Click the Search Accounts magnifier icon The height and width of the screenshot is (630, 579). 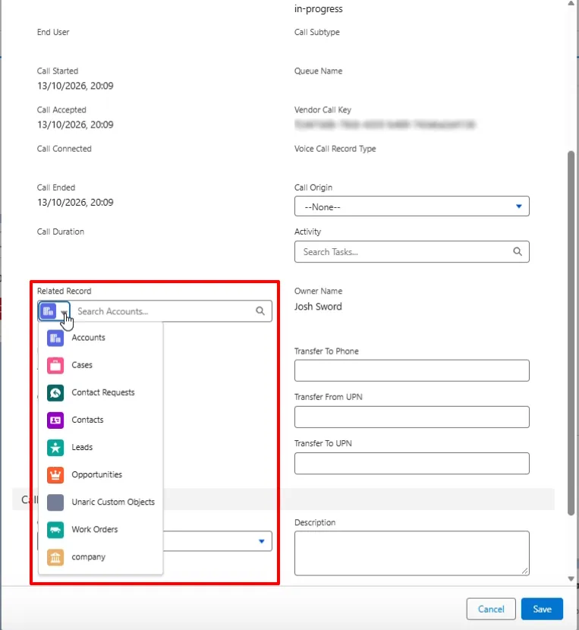tap(260, 311)
